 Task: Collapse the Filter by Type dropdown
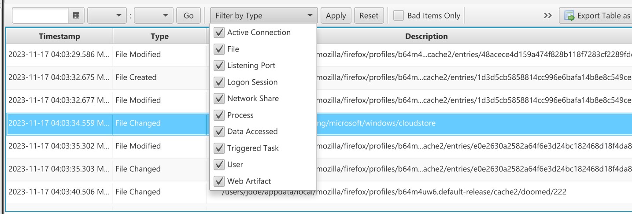click(264, 15)
